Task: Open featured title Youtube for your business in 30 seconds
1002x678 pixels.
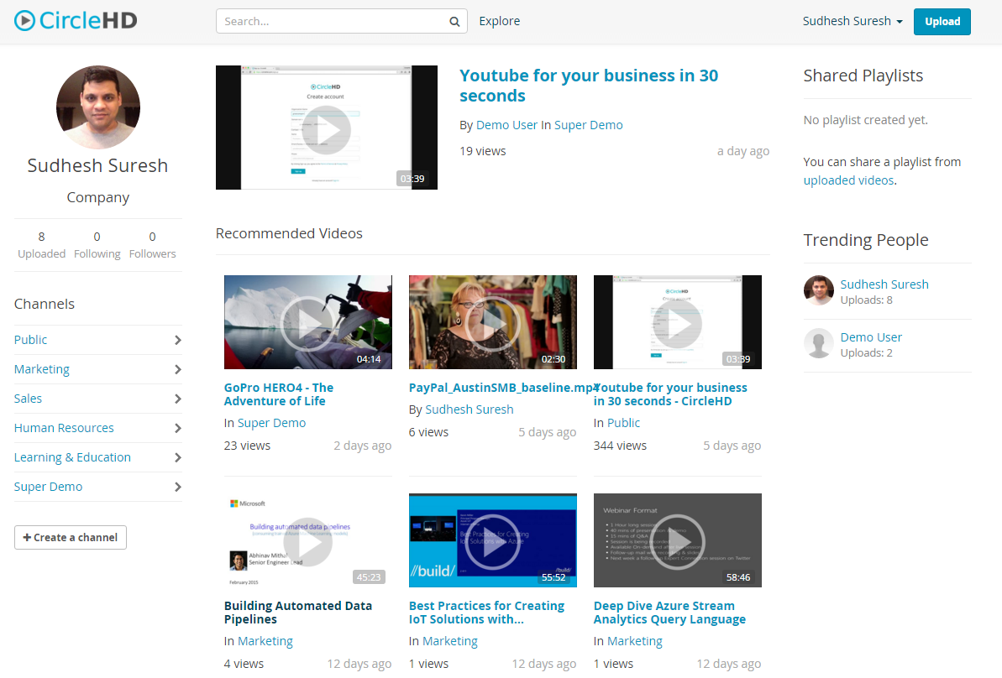Action: tap(589, 86)
